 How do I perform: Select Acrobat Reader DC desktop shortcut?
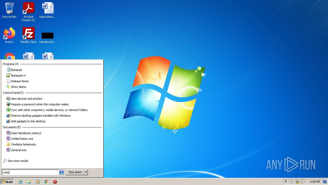click(28, 12)
